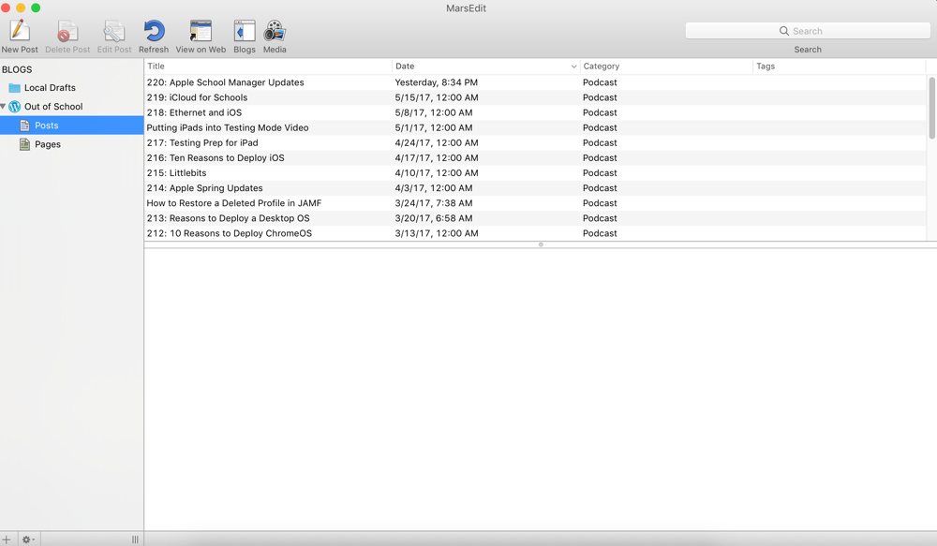
Task: Click in the Search input field
Action: pyautogui.click(x=808, y=31)
